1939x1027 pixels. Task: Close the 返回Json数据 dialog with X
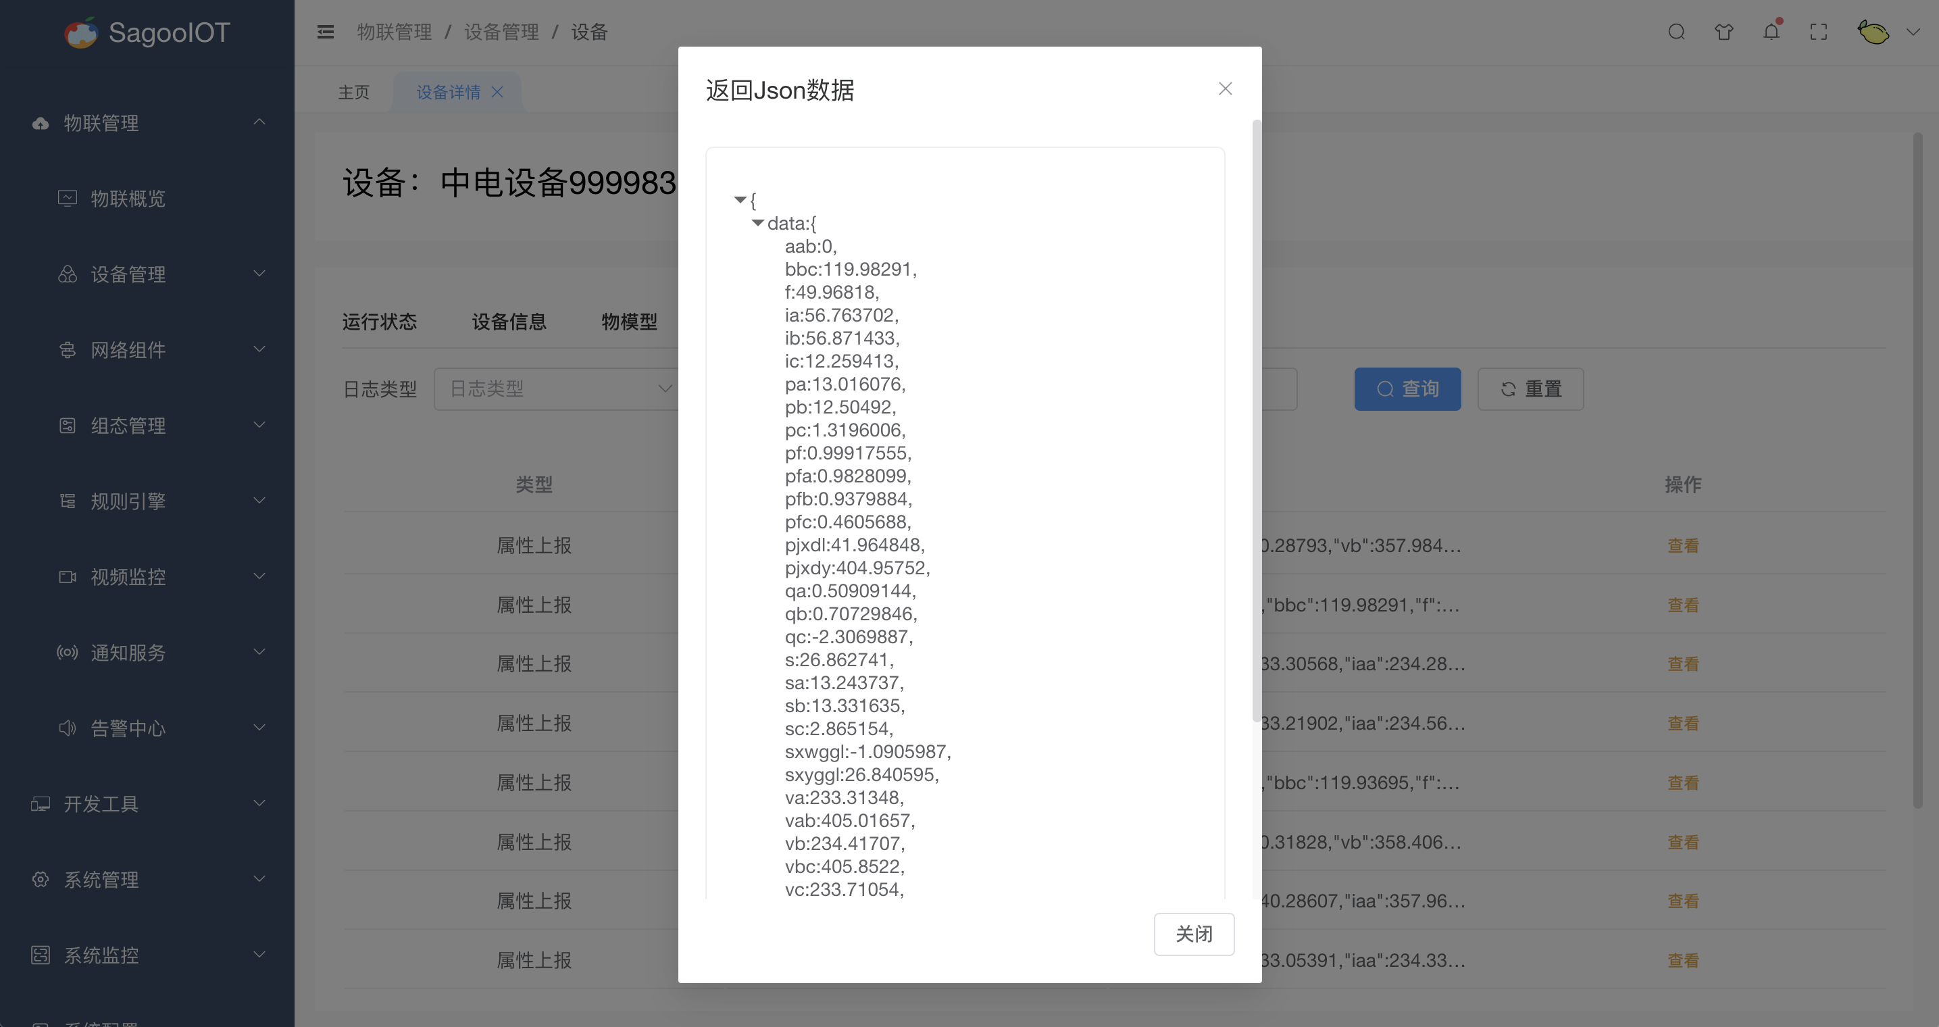pos(1225,89)
